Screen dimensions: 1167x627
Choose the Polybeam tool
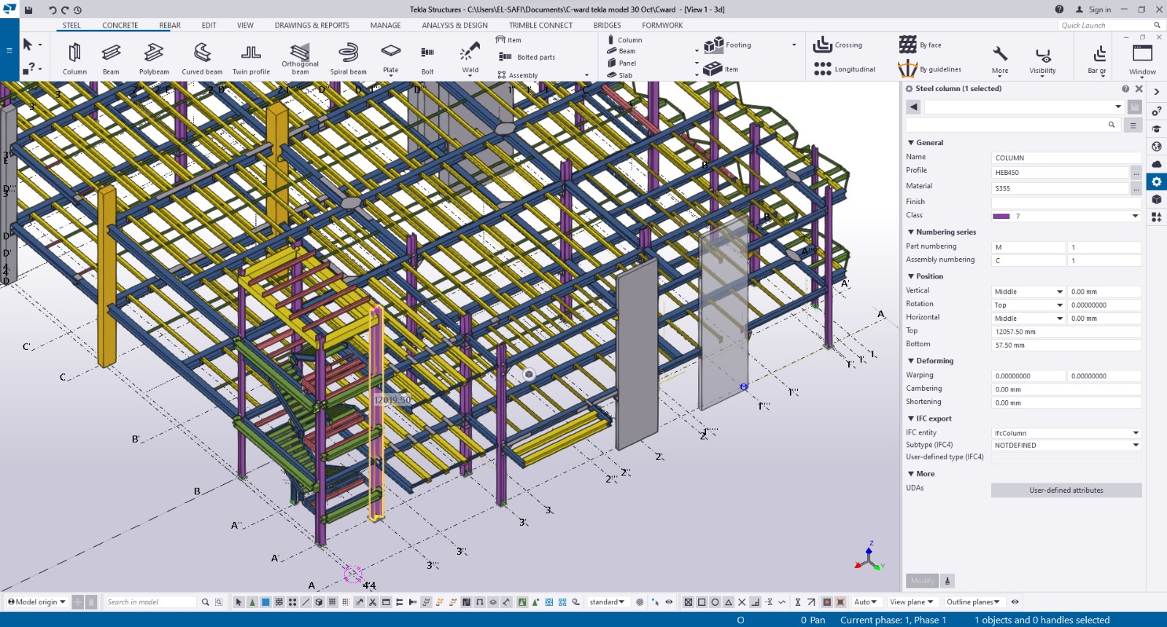(x=154, y=58)
